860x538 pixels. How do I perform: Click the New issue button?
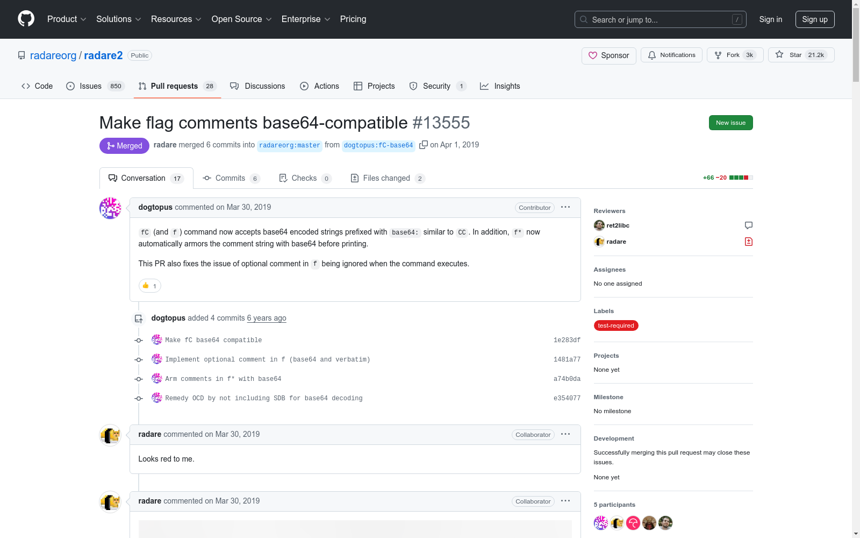tap(730, 123)
